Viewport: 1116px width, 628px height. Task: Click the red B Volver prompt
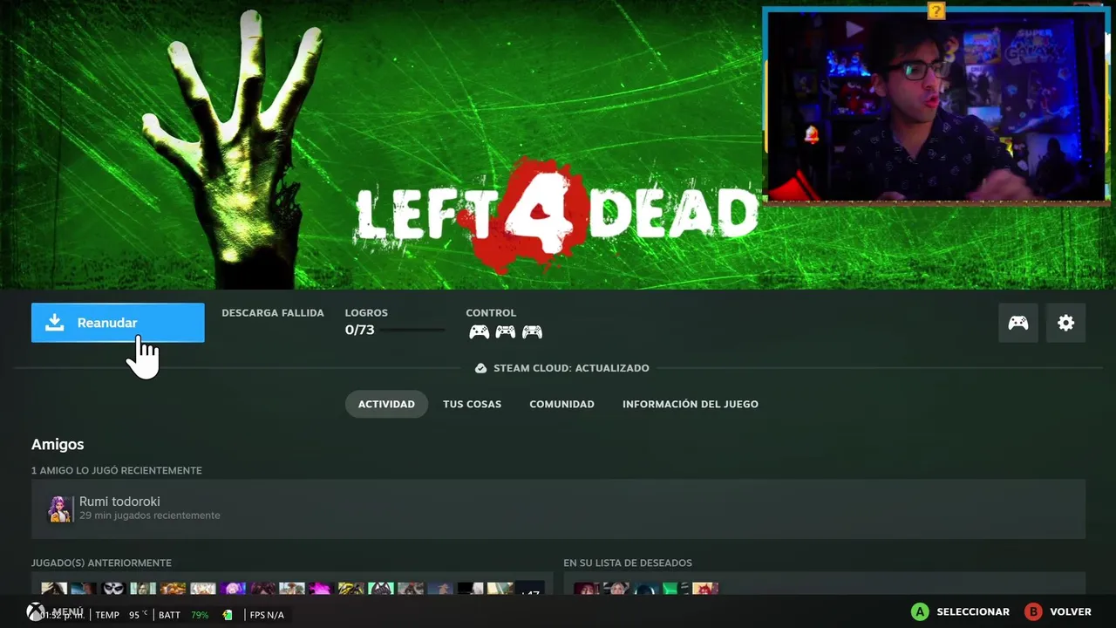pyautogui.click(x=1058, y=612)
